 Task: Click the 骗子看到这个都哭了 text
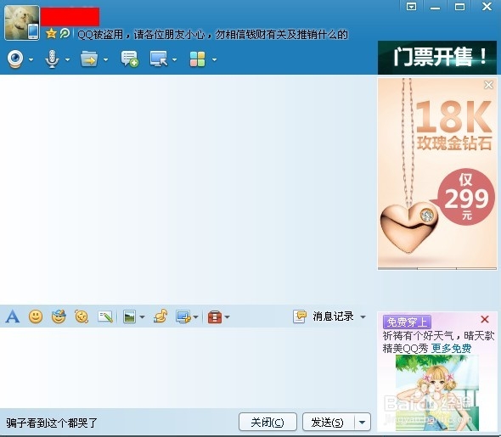click(x=52, y=423)
